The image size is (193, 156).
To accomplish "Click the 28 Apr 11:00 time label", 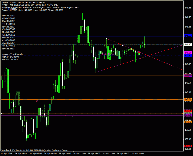I will pyautogui.click(x=65, y=154).
